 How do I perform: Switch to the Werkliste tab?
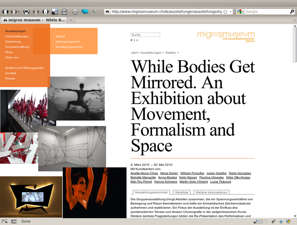click(182, 192)
